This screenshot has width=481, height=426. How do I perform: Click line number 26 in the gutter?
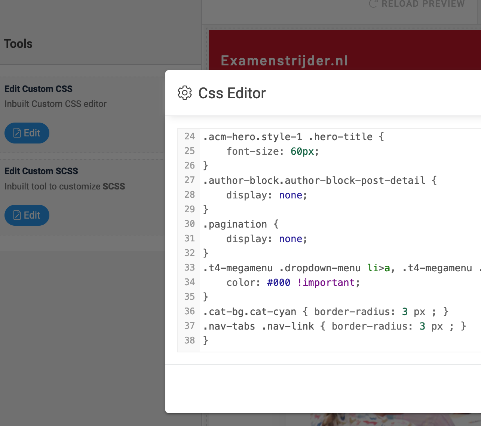[x=190, y=166]
